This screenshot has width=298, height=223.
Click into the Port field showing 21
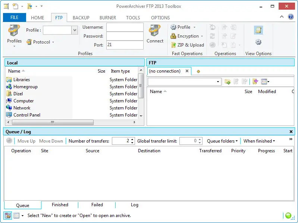click(125, 45)
